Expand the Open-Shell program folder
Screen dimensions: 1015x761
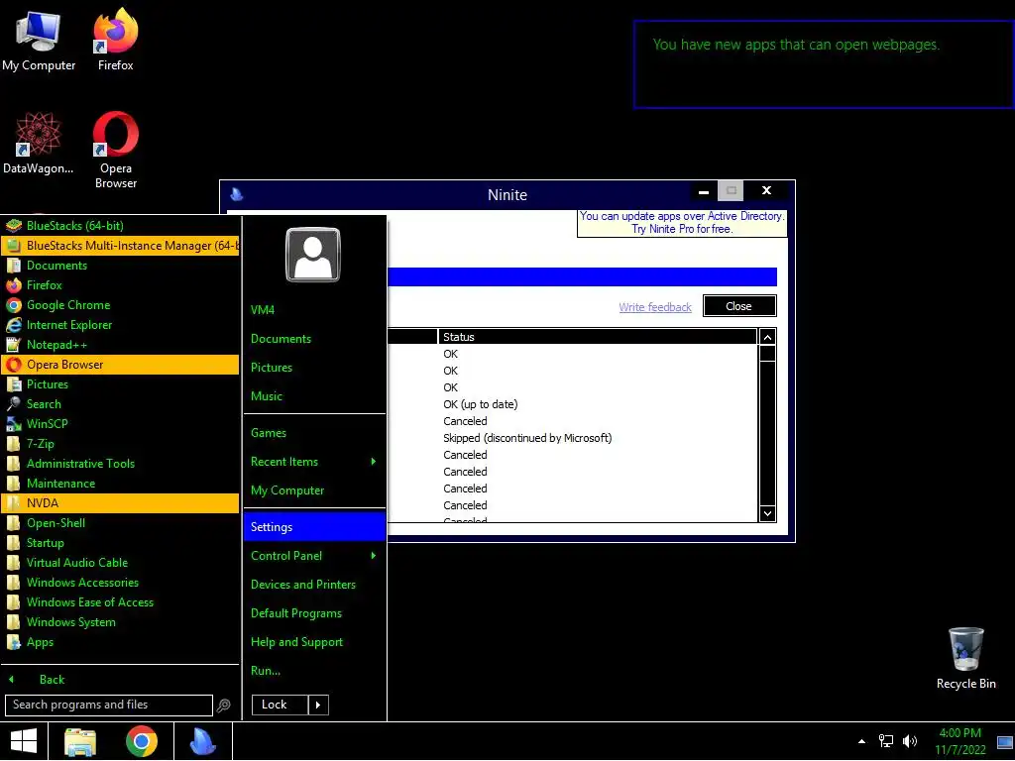point(120,523)
